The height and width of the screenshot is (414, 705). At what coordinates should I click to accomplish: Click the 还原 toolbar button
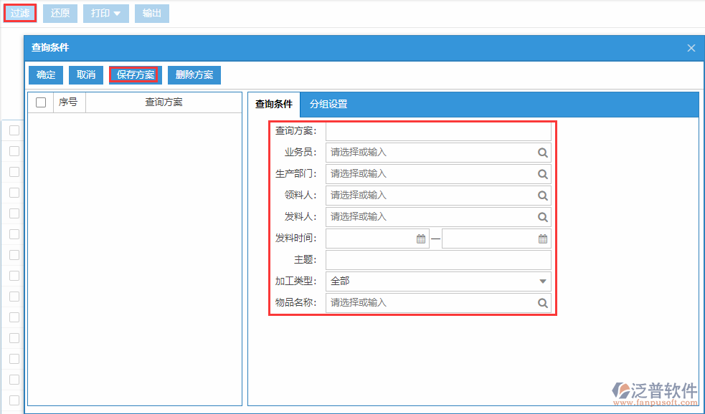(60, 14)
